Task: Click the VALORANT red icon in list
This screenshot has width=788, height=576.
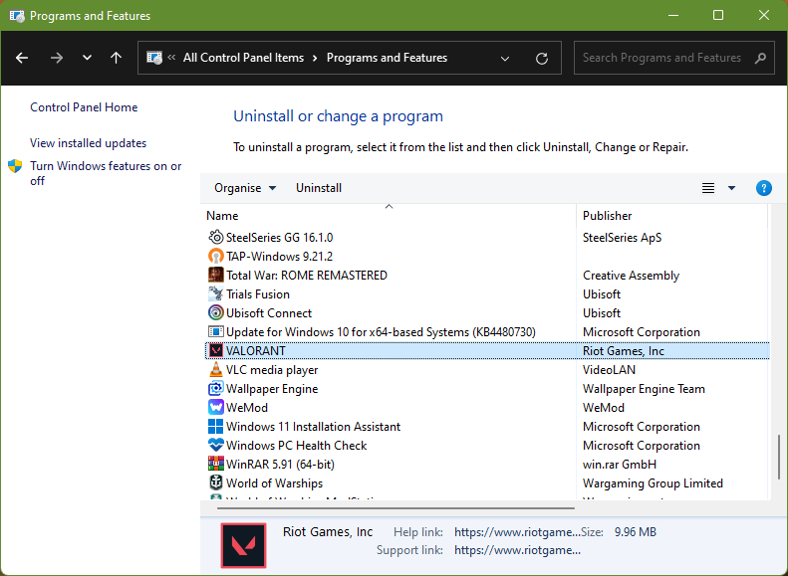Action: pos(215,350)
